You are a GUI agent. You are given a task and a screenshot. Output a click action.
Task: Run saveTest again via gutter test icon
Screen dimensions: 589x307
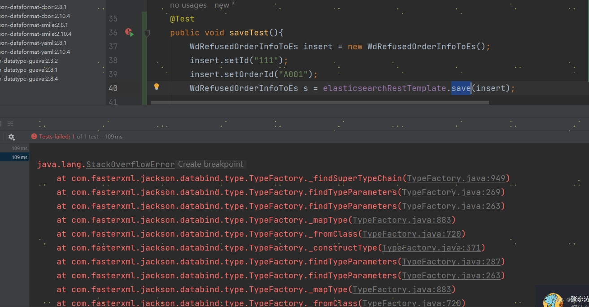click(129, 32)
